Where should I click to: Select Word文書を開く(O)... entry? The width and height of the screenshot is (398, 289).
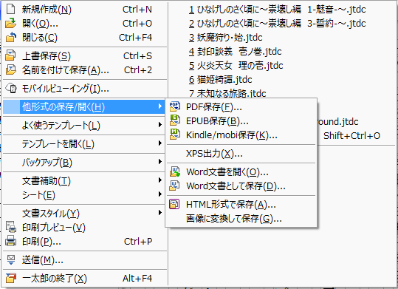(241, 171)
